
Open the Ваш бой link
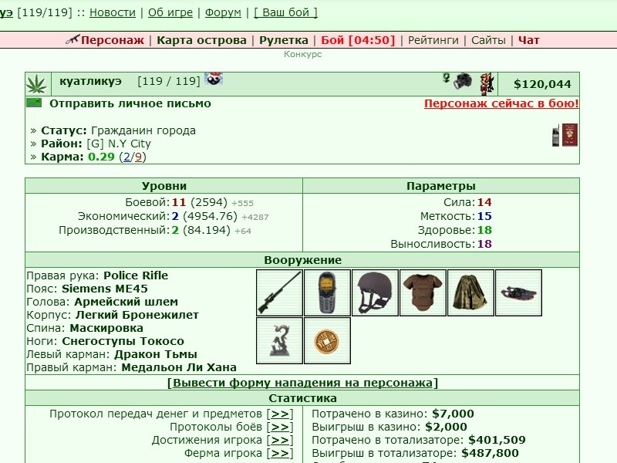pos(285,12)
